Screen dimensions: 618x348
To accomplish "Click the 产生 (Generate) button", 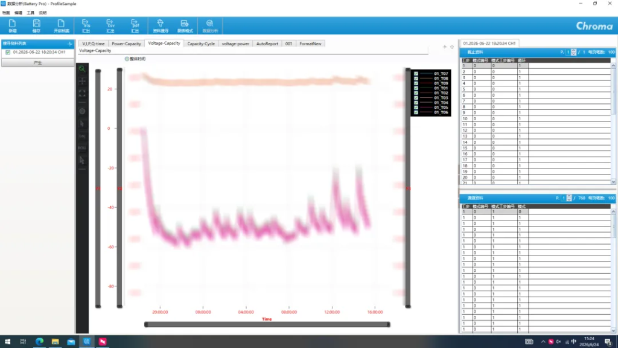I will click(x=38, y=63).
